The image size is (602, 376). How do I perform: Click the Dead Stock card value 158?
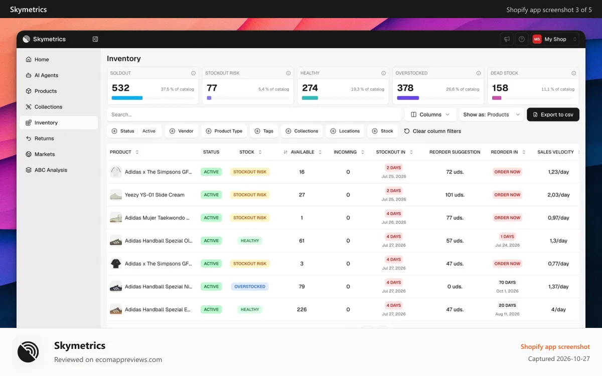(500, 88)
